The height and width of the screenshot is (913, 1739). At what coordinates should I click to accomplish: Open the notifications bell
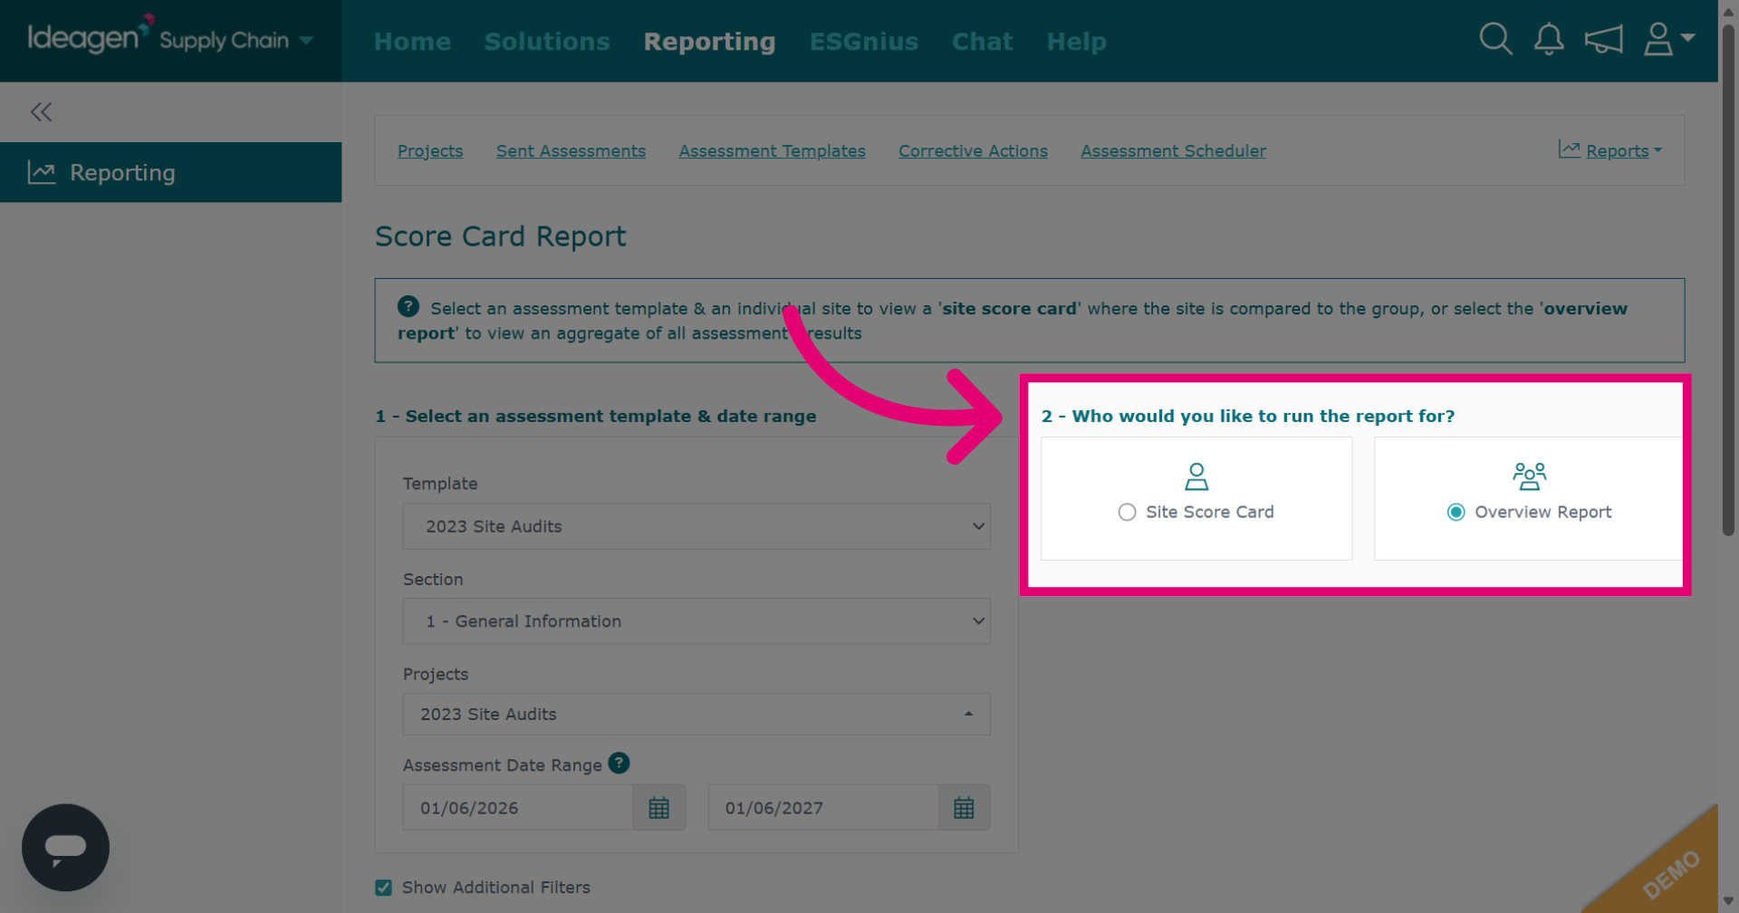click(1549, 39)
